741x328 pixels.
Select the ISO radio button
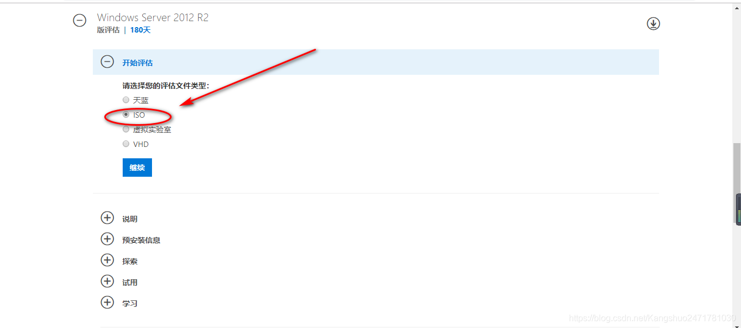[126, 114]
